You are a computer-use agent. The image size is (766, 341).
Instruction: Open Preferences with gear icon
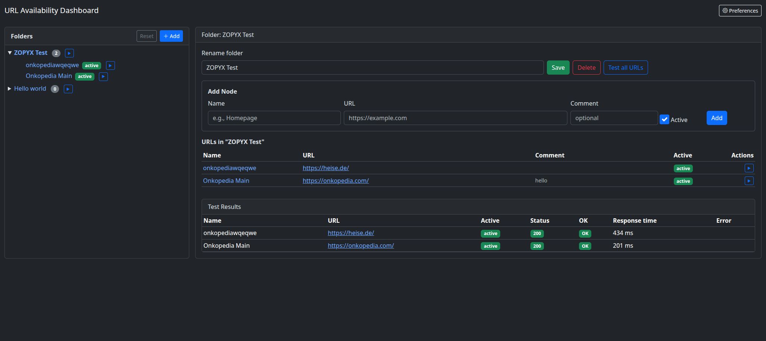[739, 11]
